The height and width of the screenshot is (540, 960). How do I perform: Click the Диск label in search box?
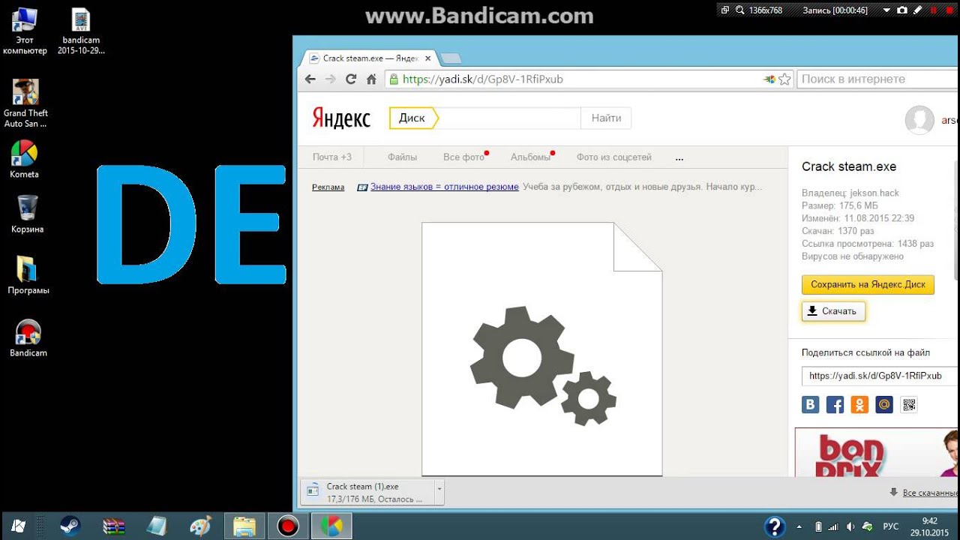tap(412, 118)
